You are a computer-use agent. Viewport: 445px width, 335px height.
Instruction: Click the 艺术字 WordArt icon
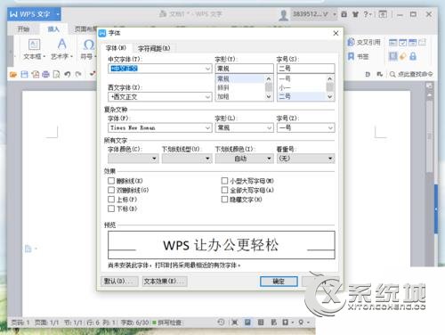[61, 45]
